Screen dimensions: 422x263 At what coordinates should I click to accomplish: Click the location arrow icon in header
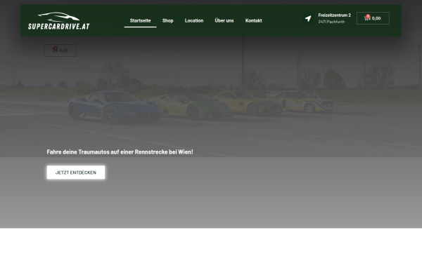point(308,18)
